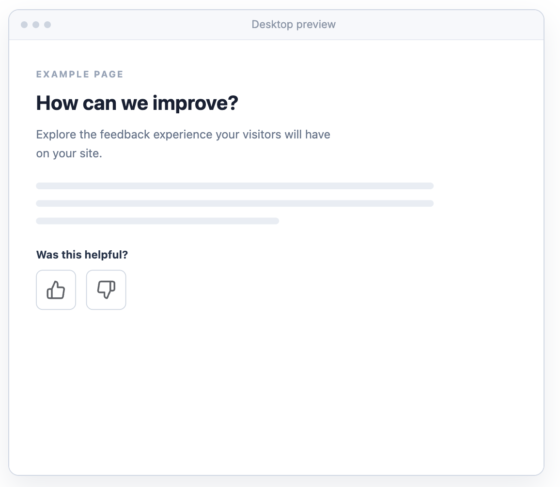The image size is (560, 487).
Task: Select the 'Was this helpful?' label
Action: click(x=82, y=255)
